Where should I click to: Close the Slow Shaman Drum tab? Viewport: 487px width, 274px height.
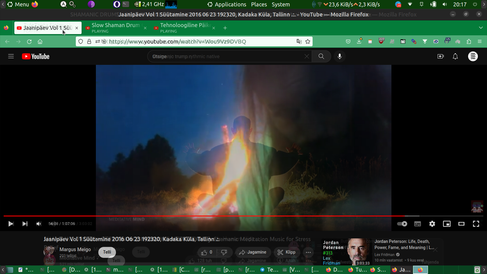pyautogui.click(x=145, y=28)
